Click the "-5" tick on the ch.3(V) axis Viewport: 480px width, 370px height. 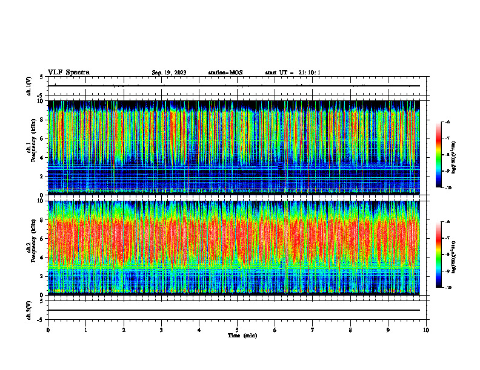(x=41, y=320)
